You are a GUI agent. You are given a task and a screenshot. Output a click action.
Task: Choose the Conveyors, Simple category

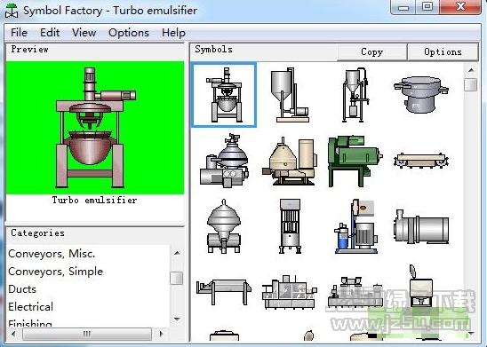pyautogui.click(x=56, y=272)
